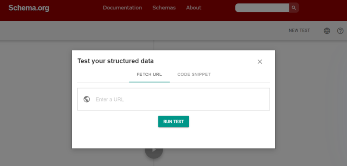
Task: Switch to the FETCH URL tab
Action: [x=149, y=75]
